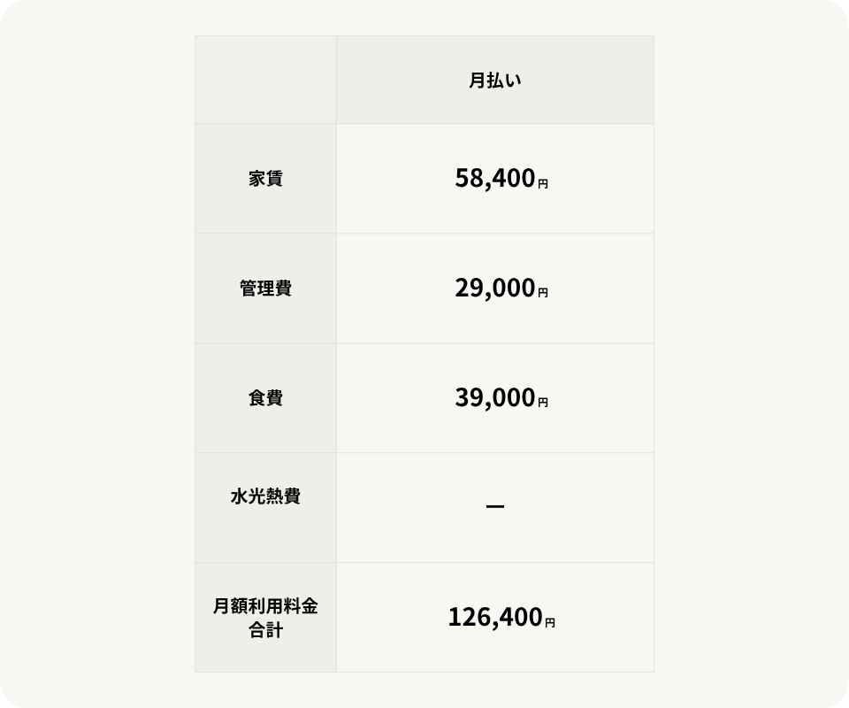Click the word 合計 in the total row
849x708 pixels.
coord(265,632)
